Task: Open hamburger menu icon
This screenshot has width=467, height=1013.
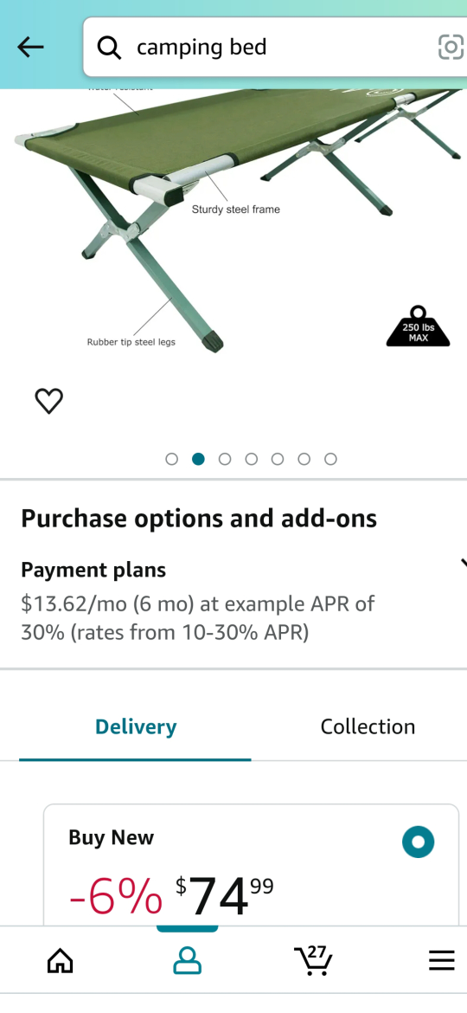Action: pos(442,961)
